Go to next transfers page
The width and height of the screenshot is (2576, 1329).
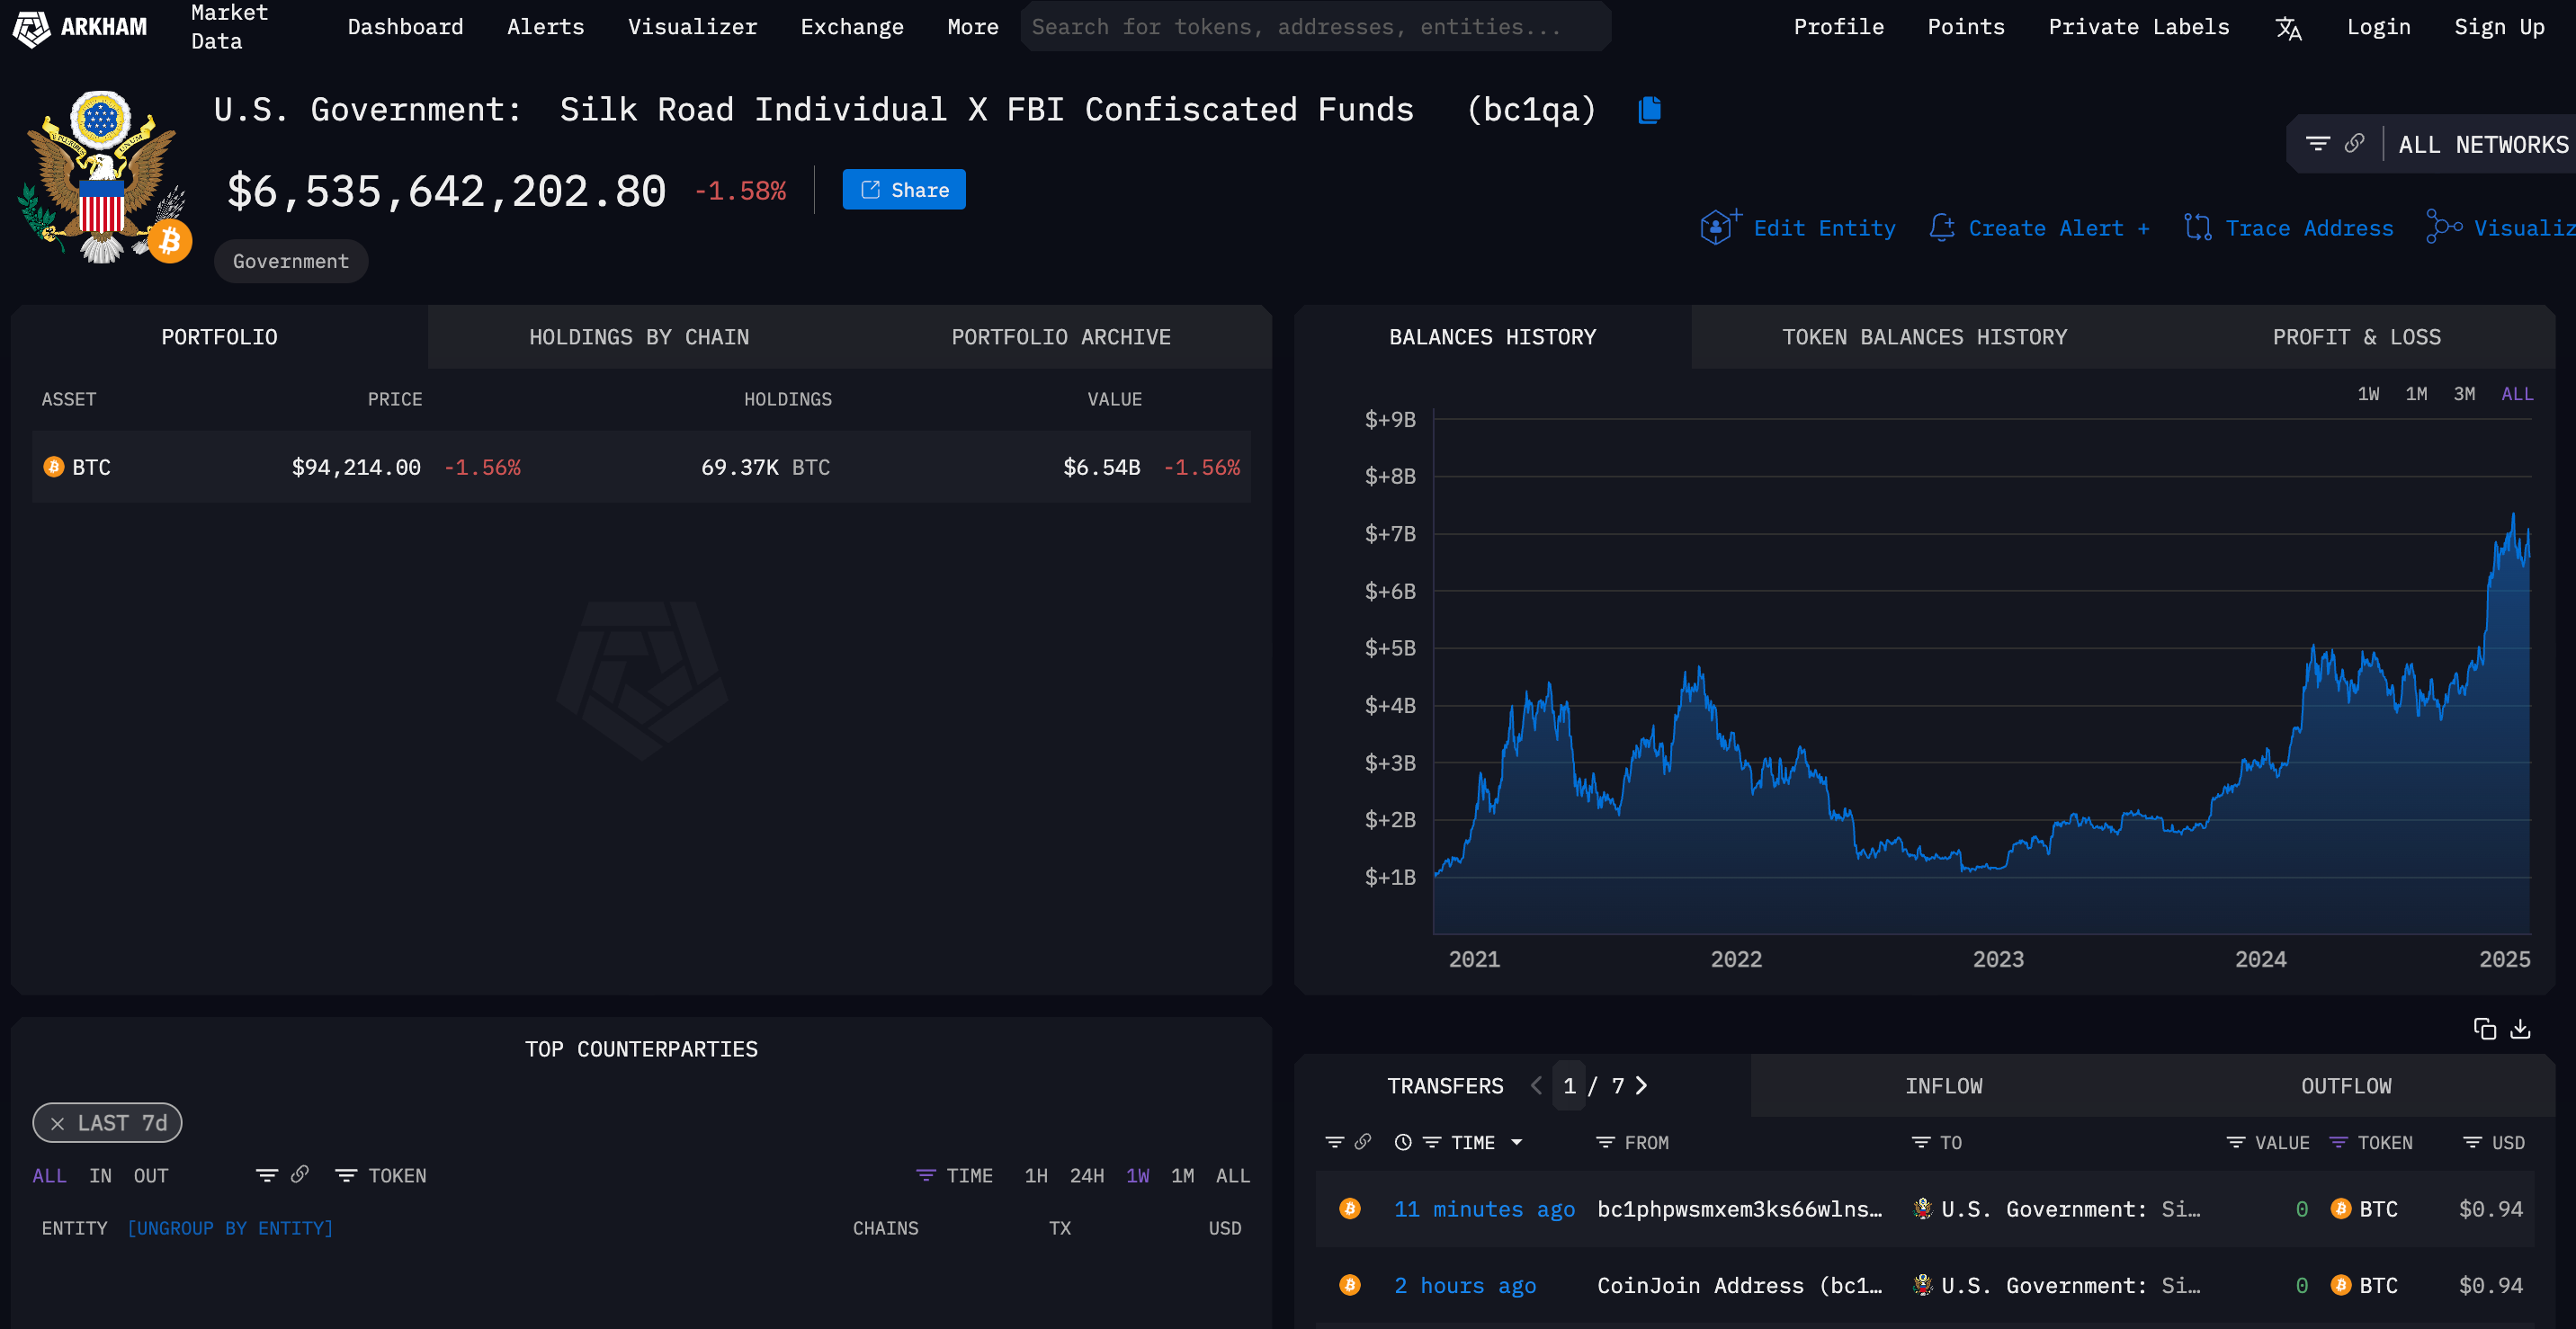tap(1641, 1086)
